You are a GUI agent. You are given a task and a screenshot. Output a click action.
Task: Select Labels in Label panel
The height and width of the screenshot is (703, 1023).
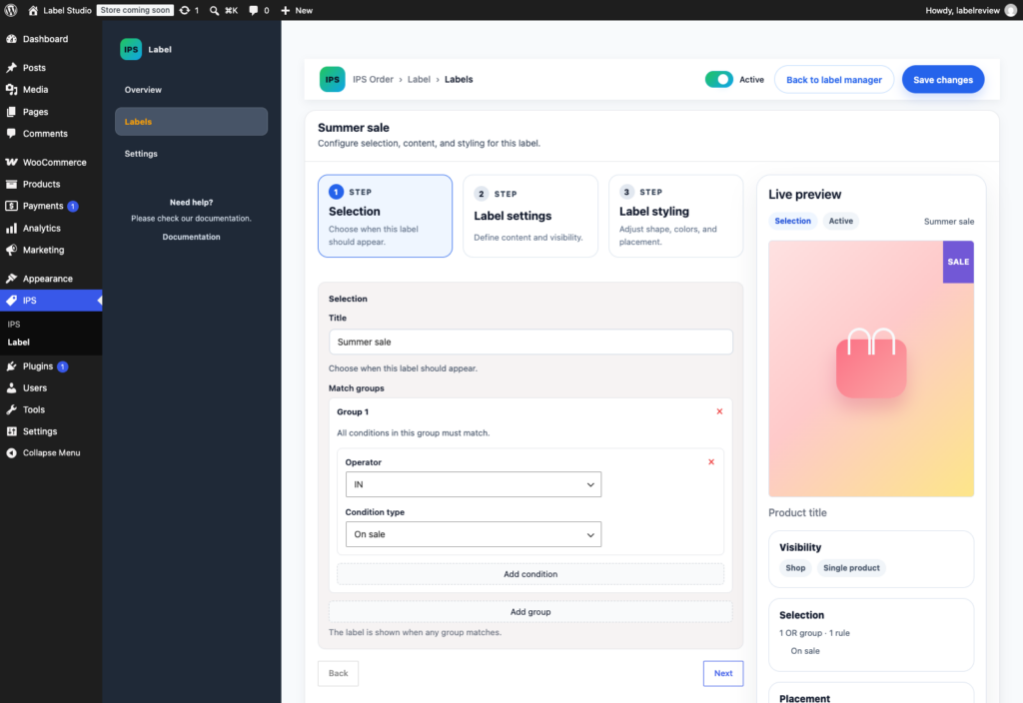[x=191, y=121]
